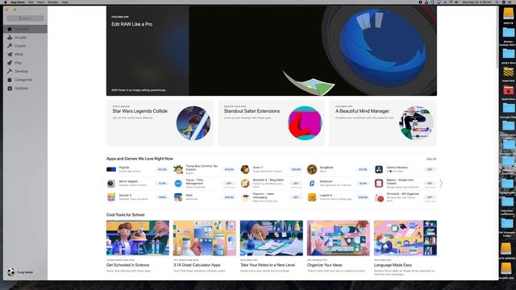Open the Edit RAW Like a Pro banner
The image size is (516, 290).
point(272,51)
